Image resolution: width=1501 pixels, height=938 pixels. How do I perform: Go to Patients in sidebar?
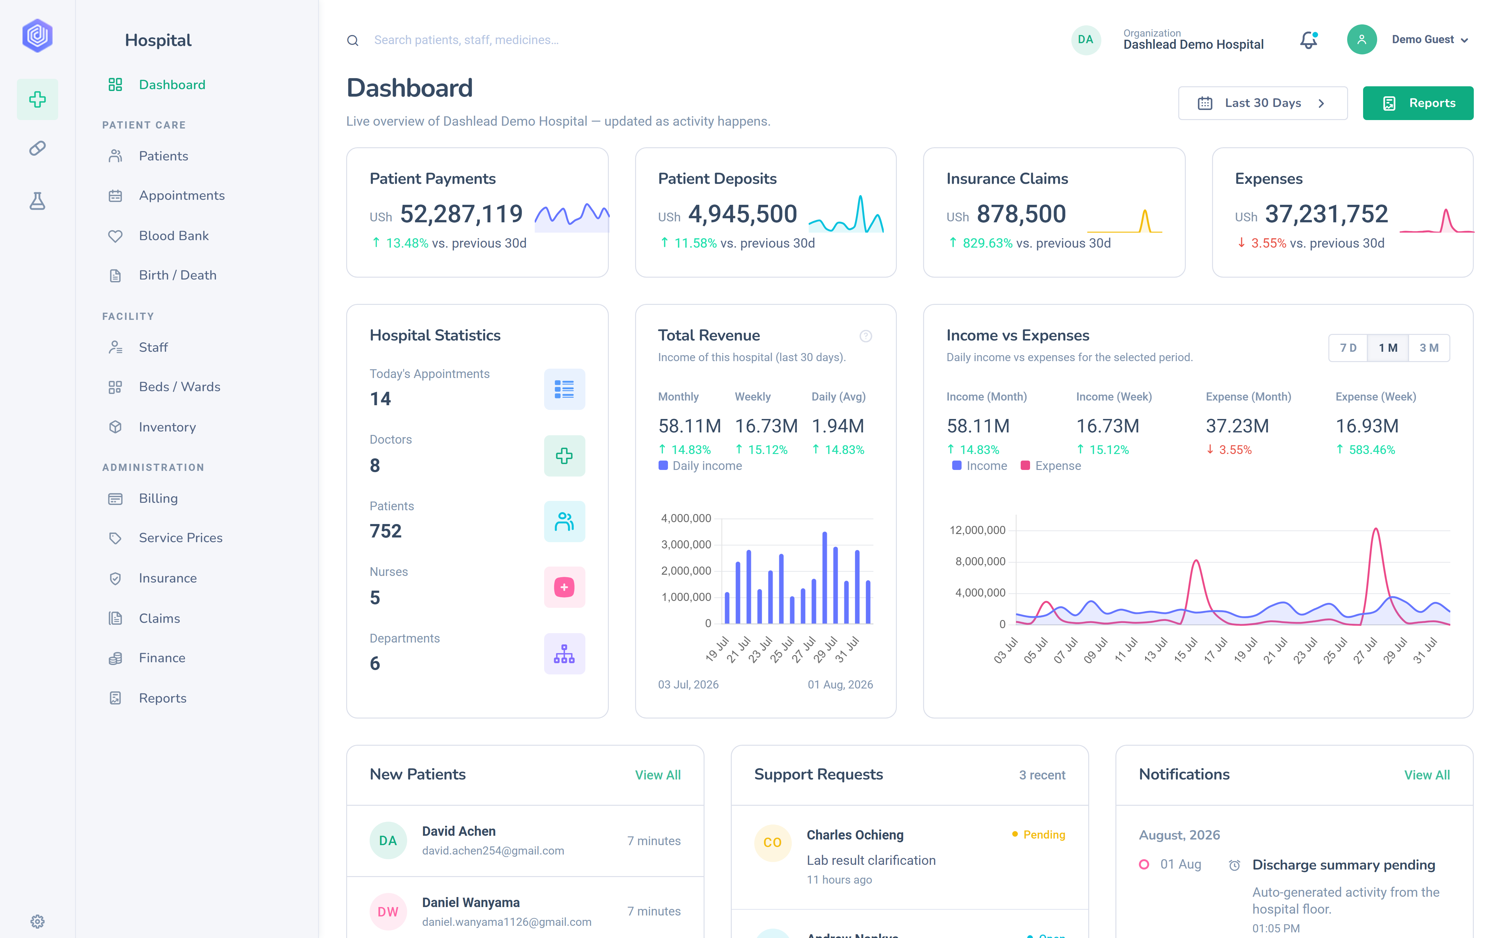tap(163, 156)
